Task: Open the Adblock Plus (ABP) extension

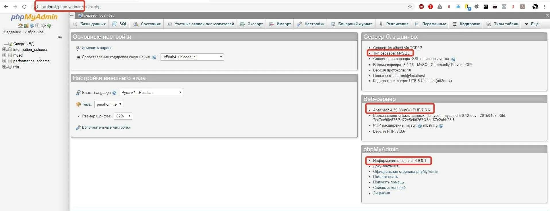Action: pos(421,7)
